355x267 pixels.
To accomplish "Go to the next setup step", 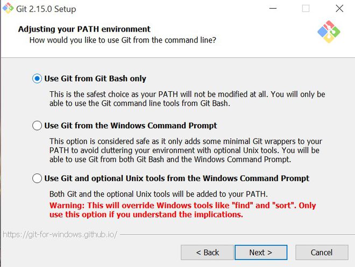I will coord(260,252).
